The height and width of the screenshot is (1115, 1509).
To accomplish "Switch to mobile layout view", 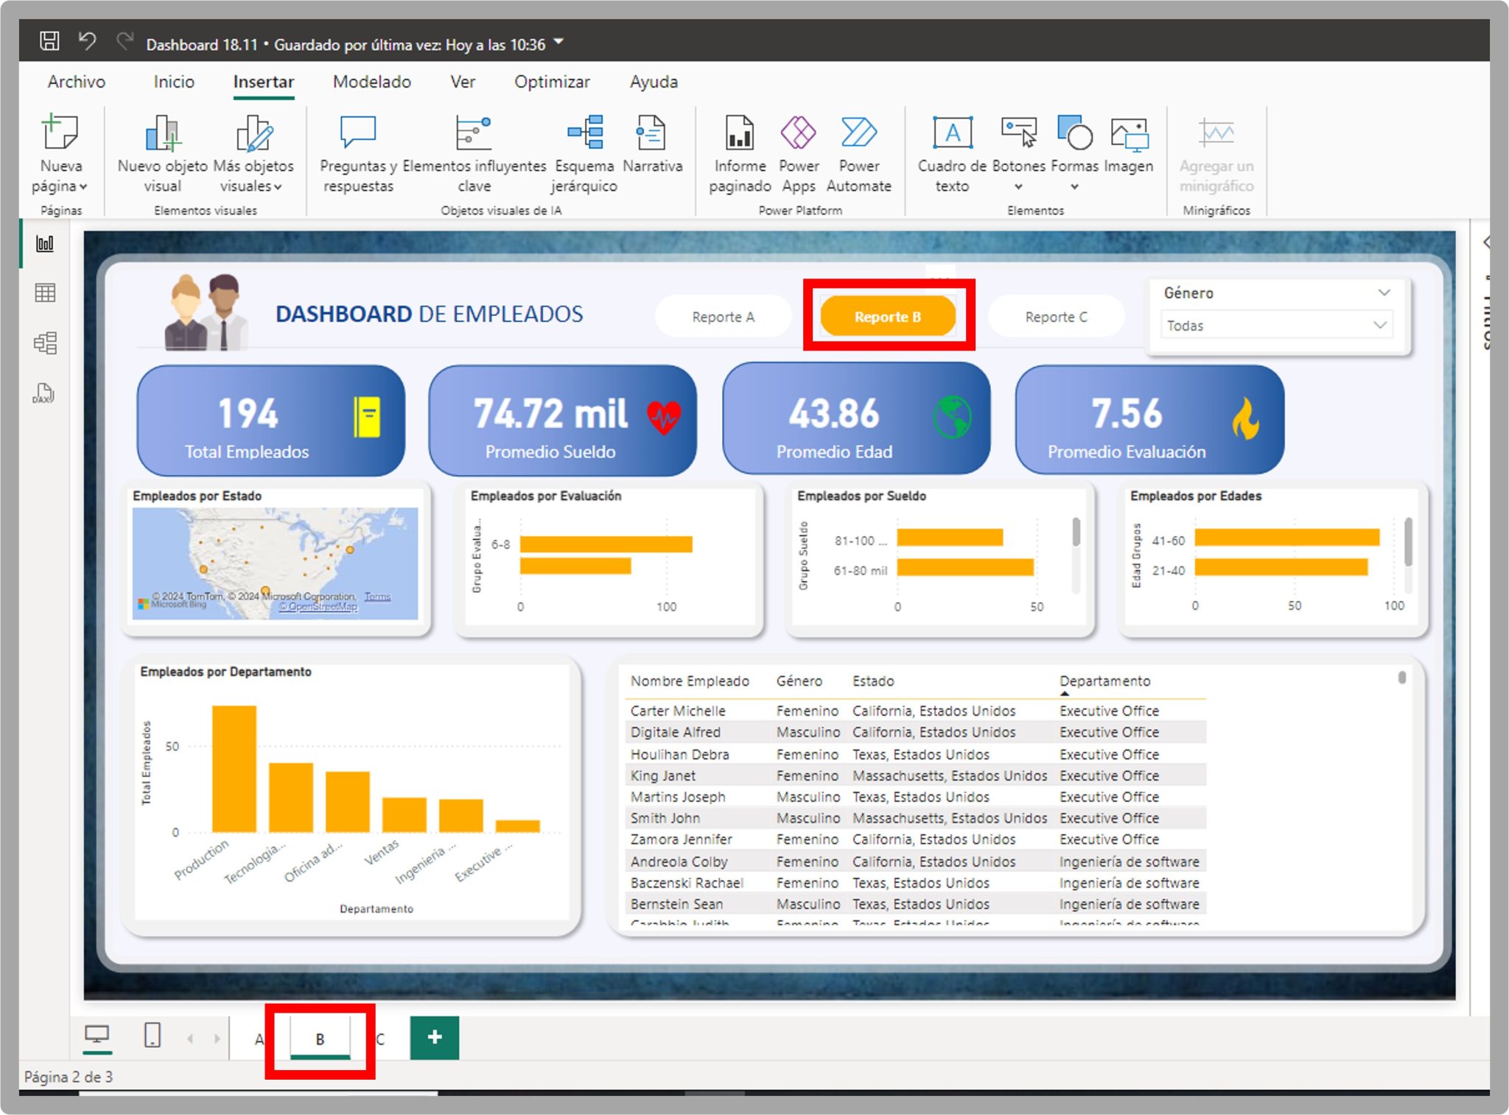I will 153,1036.
